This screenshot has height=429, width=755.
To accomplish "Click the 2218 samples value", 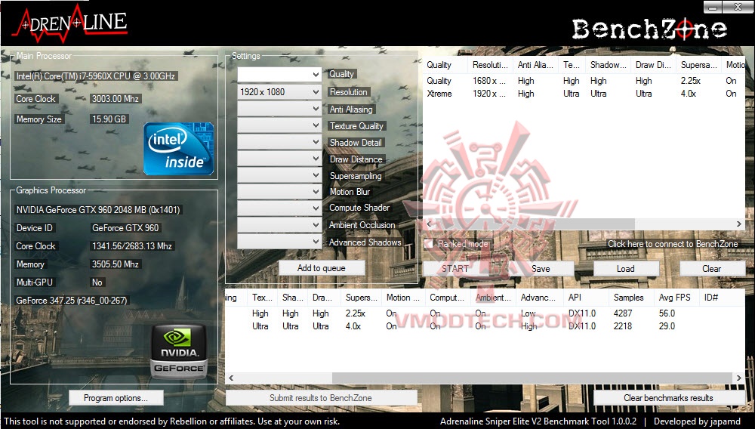I will 623,326.
